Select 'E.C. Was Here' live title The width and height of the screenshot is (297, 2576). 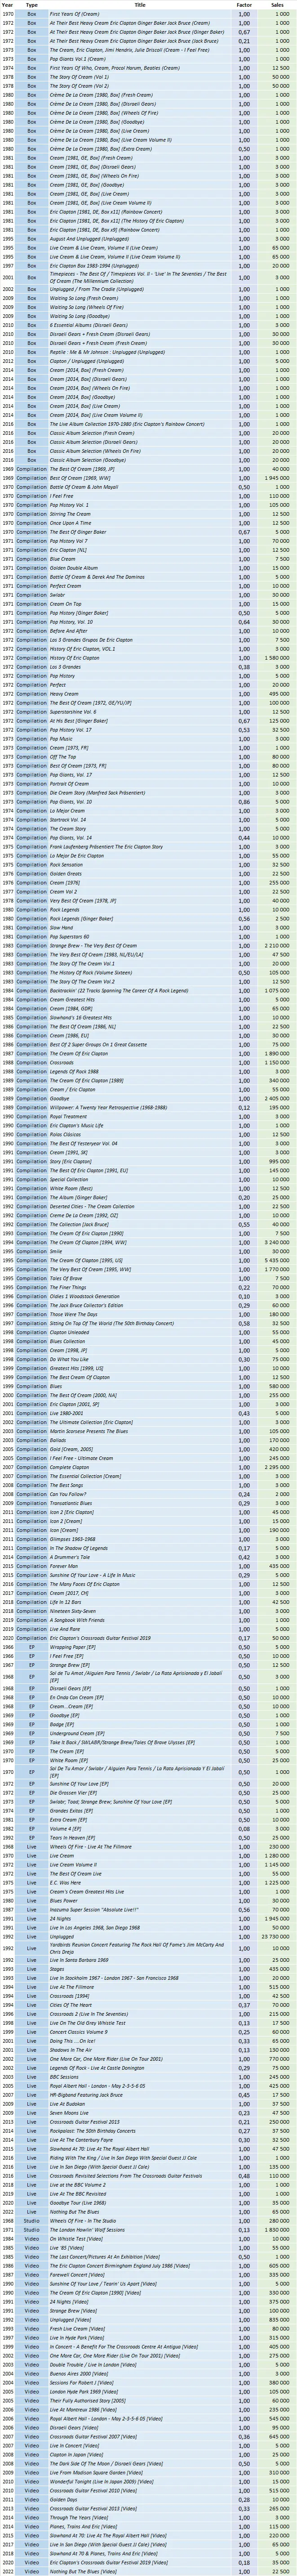(66, 1882)
